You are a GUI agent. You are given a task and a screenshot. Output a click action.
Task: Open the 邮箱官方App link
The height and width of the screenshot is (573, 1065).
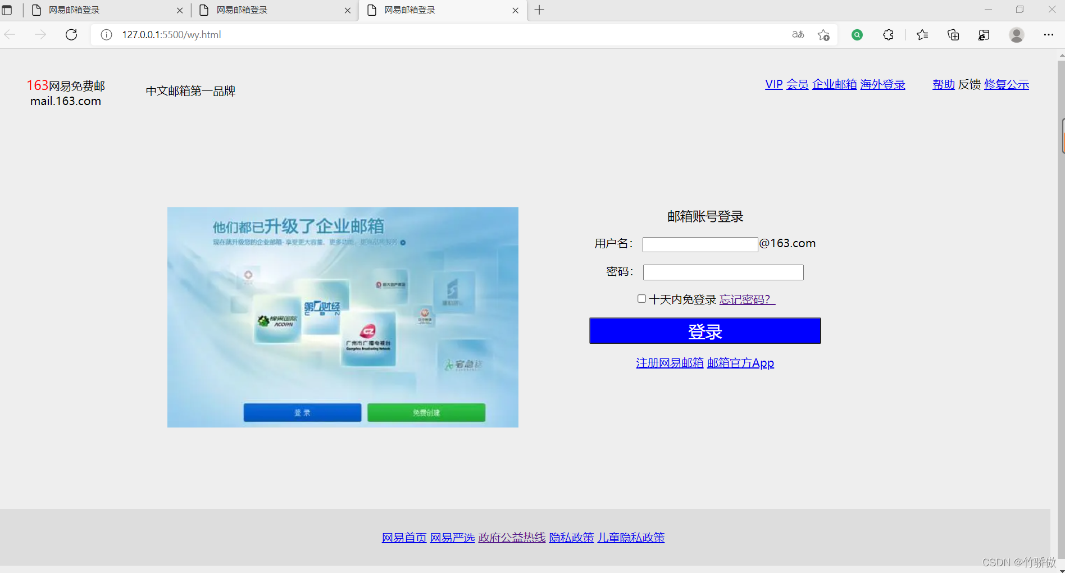click(x=740, y=363)
